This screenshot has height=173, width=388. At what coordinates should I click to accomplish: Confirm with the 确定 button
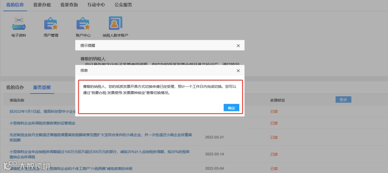[231, 107]
